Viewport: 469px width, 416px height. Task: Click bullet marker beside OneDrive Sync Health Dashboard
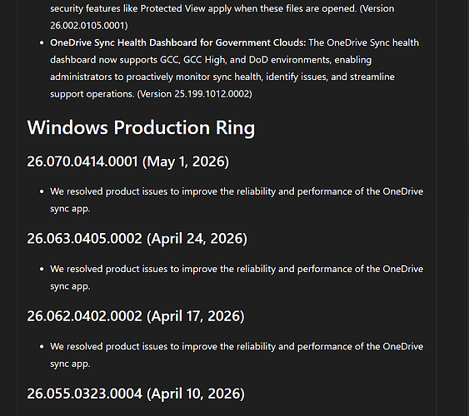click(x=42, y=43)
